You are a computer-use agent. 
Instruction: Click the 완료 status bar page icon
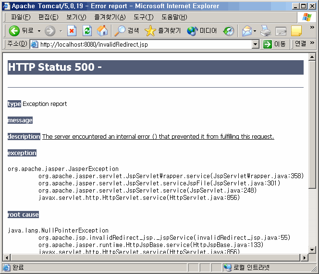(x=7, y=267)
